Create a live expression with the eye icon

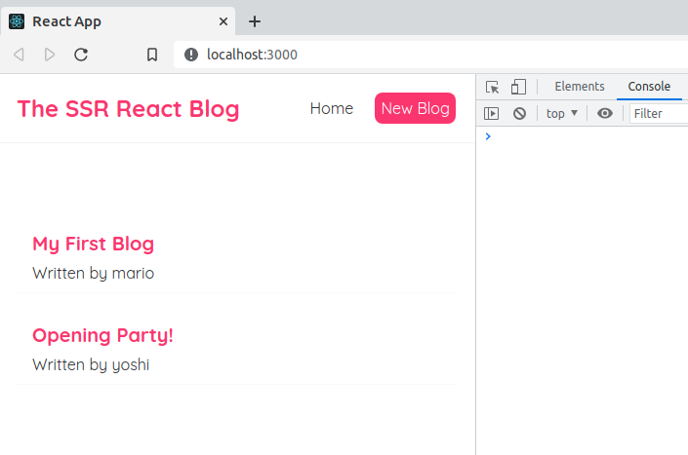(605, 114)
